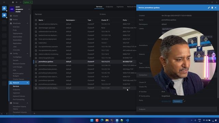The width and height of the screenshot is (219, 123).
Task: Open the red C app in taskbar
Action: pos(97,120)
